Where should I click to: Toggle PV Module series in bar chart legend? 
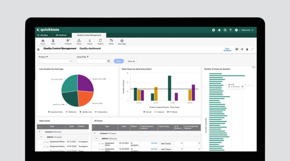click(172, 112)
